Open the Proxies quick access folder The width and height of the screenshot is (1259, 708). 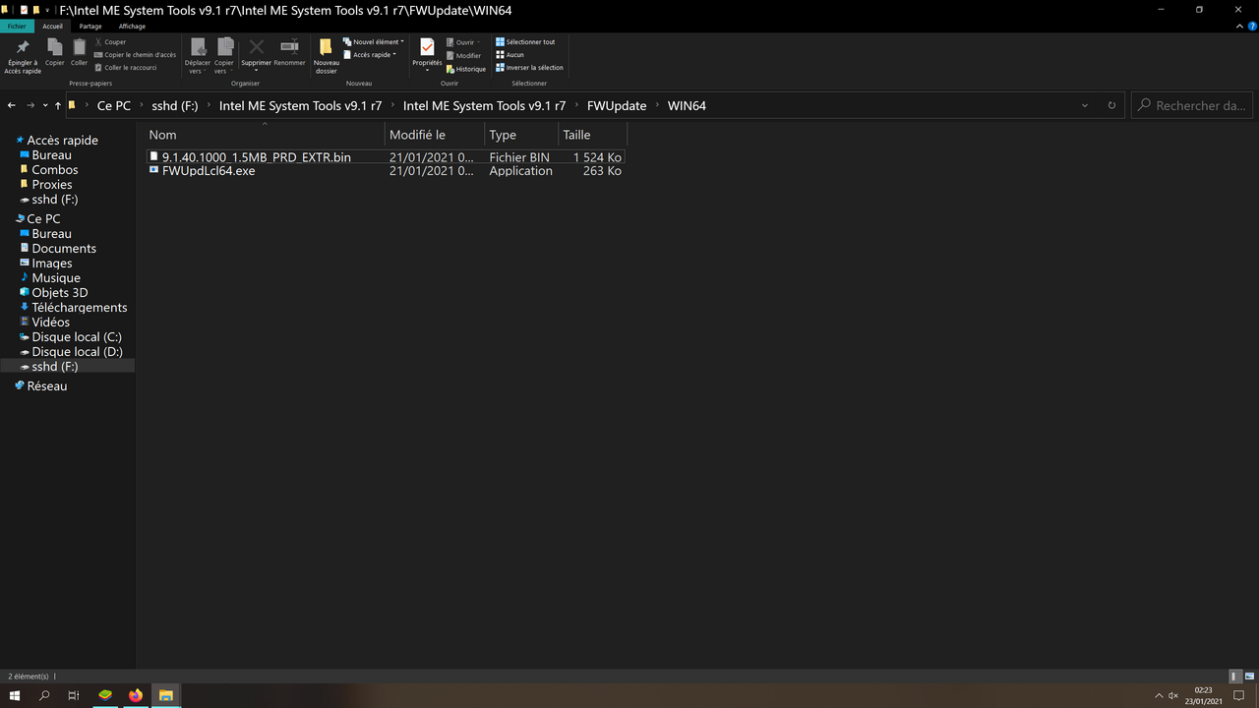tap(52, 185)
